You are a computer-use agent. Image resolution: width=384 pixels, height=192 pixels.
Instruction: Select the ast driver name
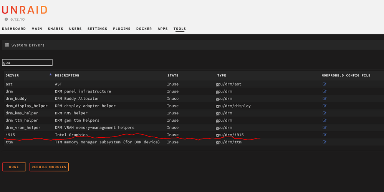(9, 84)
